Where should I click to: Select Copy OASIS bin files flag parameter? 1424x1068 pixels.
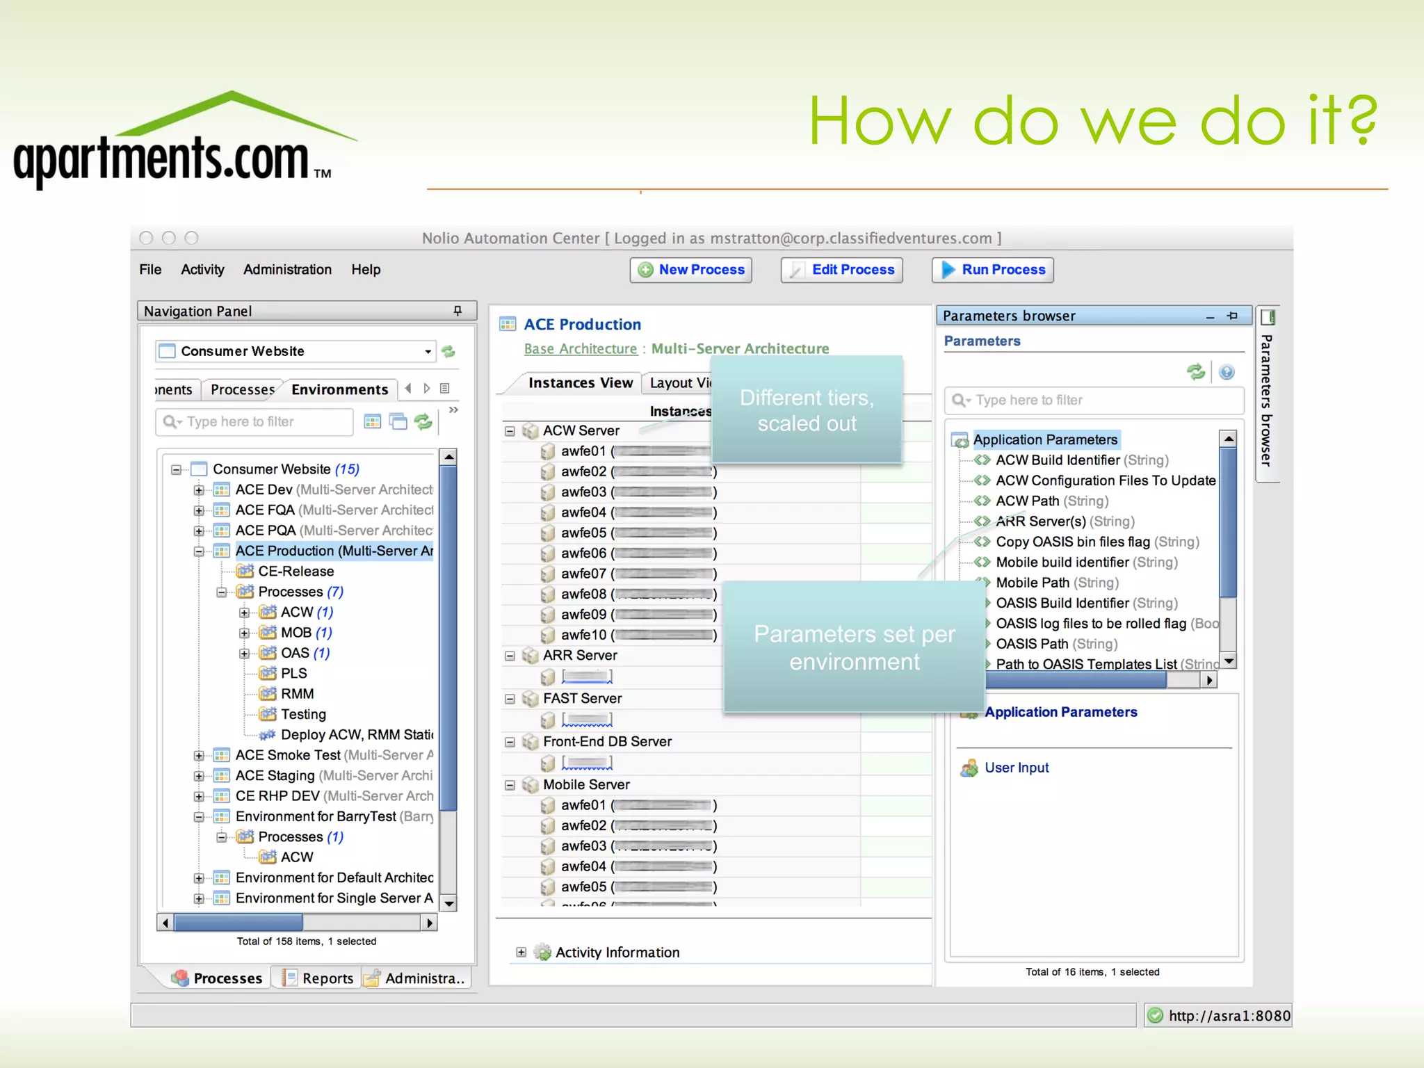click(1087, 542)
